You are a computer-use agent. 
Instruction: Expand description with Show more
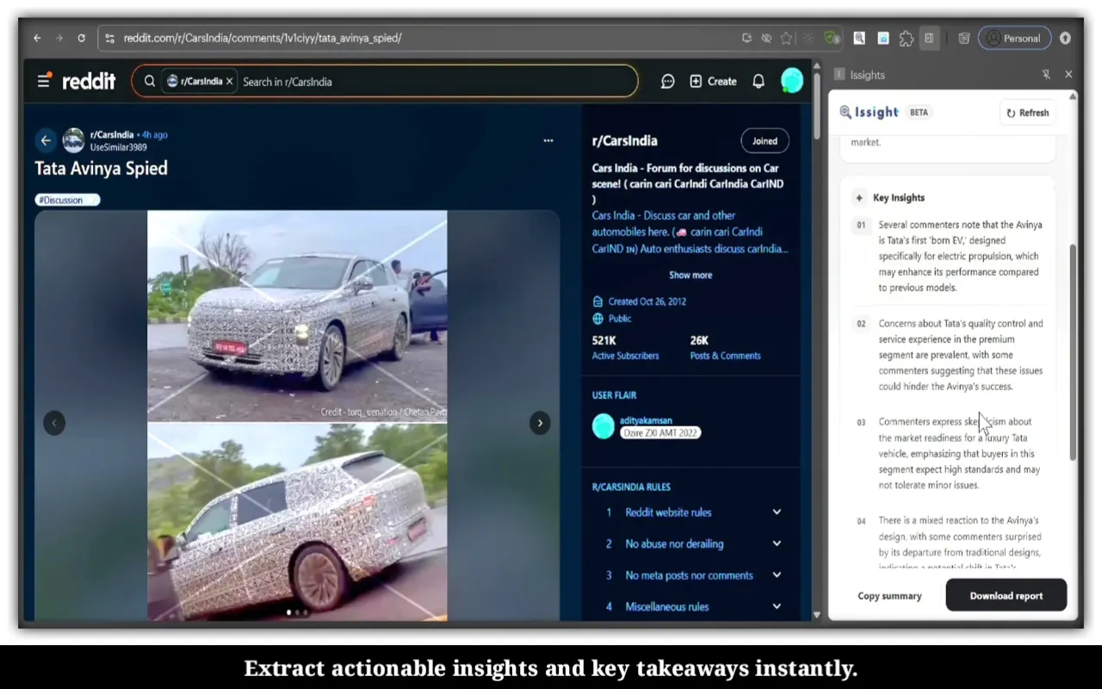(690, 275)
